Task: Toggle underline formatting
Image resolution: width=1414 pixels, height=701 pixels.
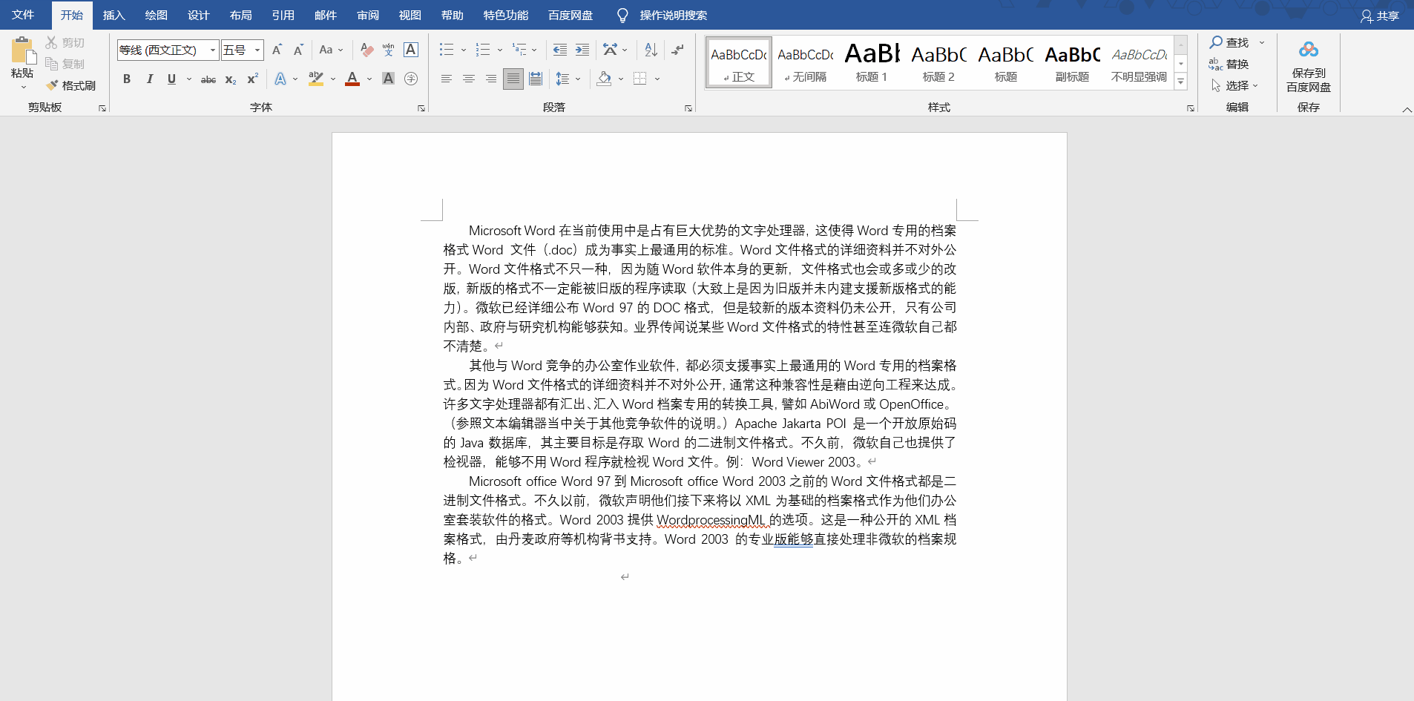Action: [171, 79]
